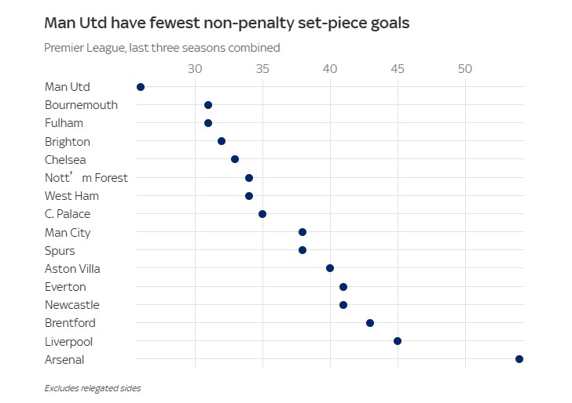Click the Bournemouth data point dot

point(208,105)
